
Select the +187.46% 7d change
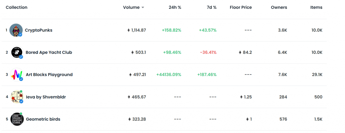pyautogui.click(x=207, y=74)
